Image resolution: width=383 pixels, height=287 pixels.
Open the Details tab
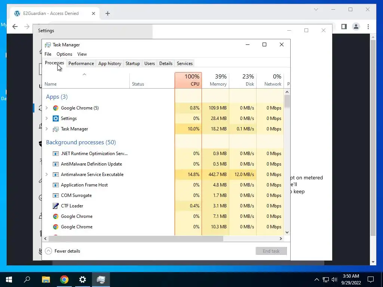pyautogui.click(x=166, y=64)
